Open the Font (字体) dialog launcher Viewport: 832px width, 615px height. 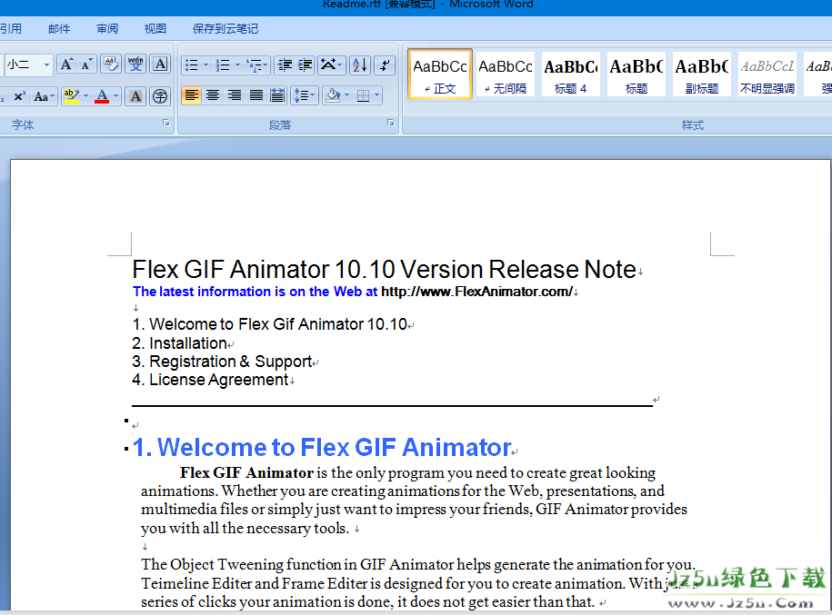[166, 123]
